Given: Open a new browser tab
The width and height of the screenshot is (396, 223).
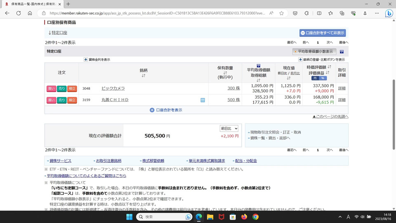Looking at the screenshot, I should [68, 4].
